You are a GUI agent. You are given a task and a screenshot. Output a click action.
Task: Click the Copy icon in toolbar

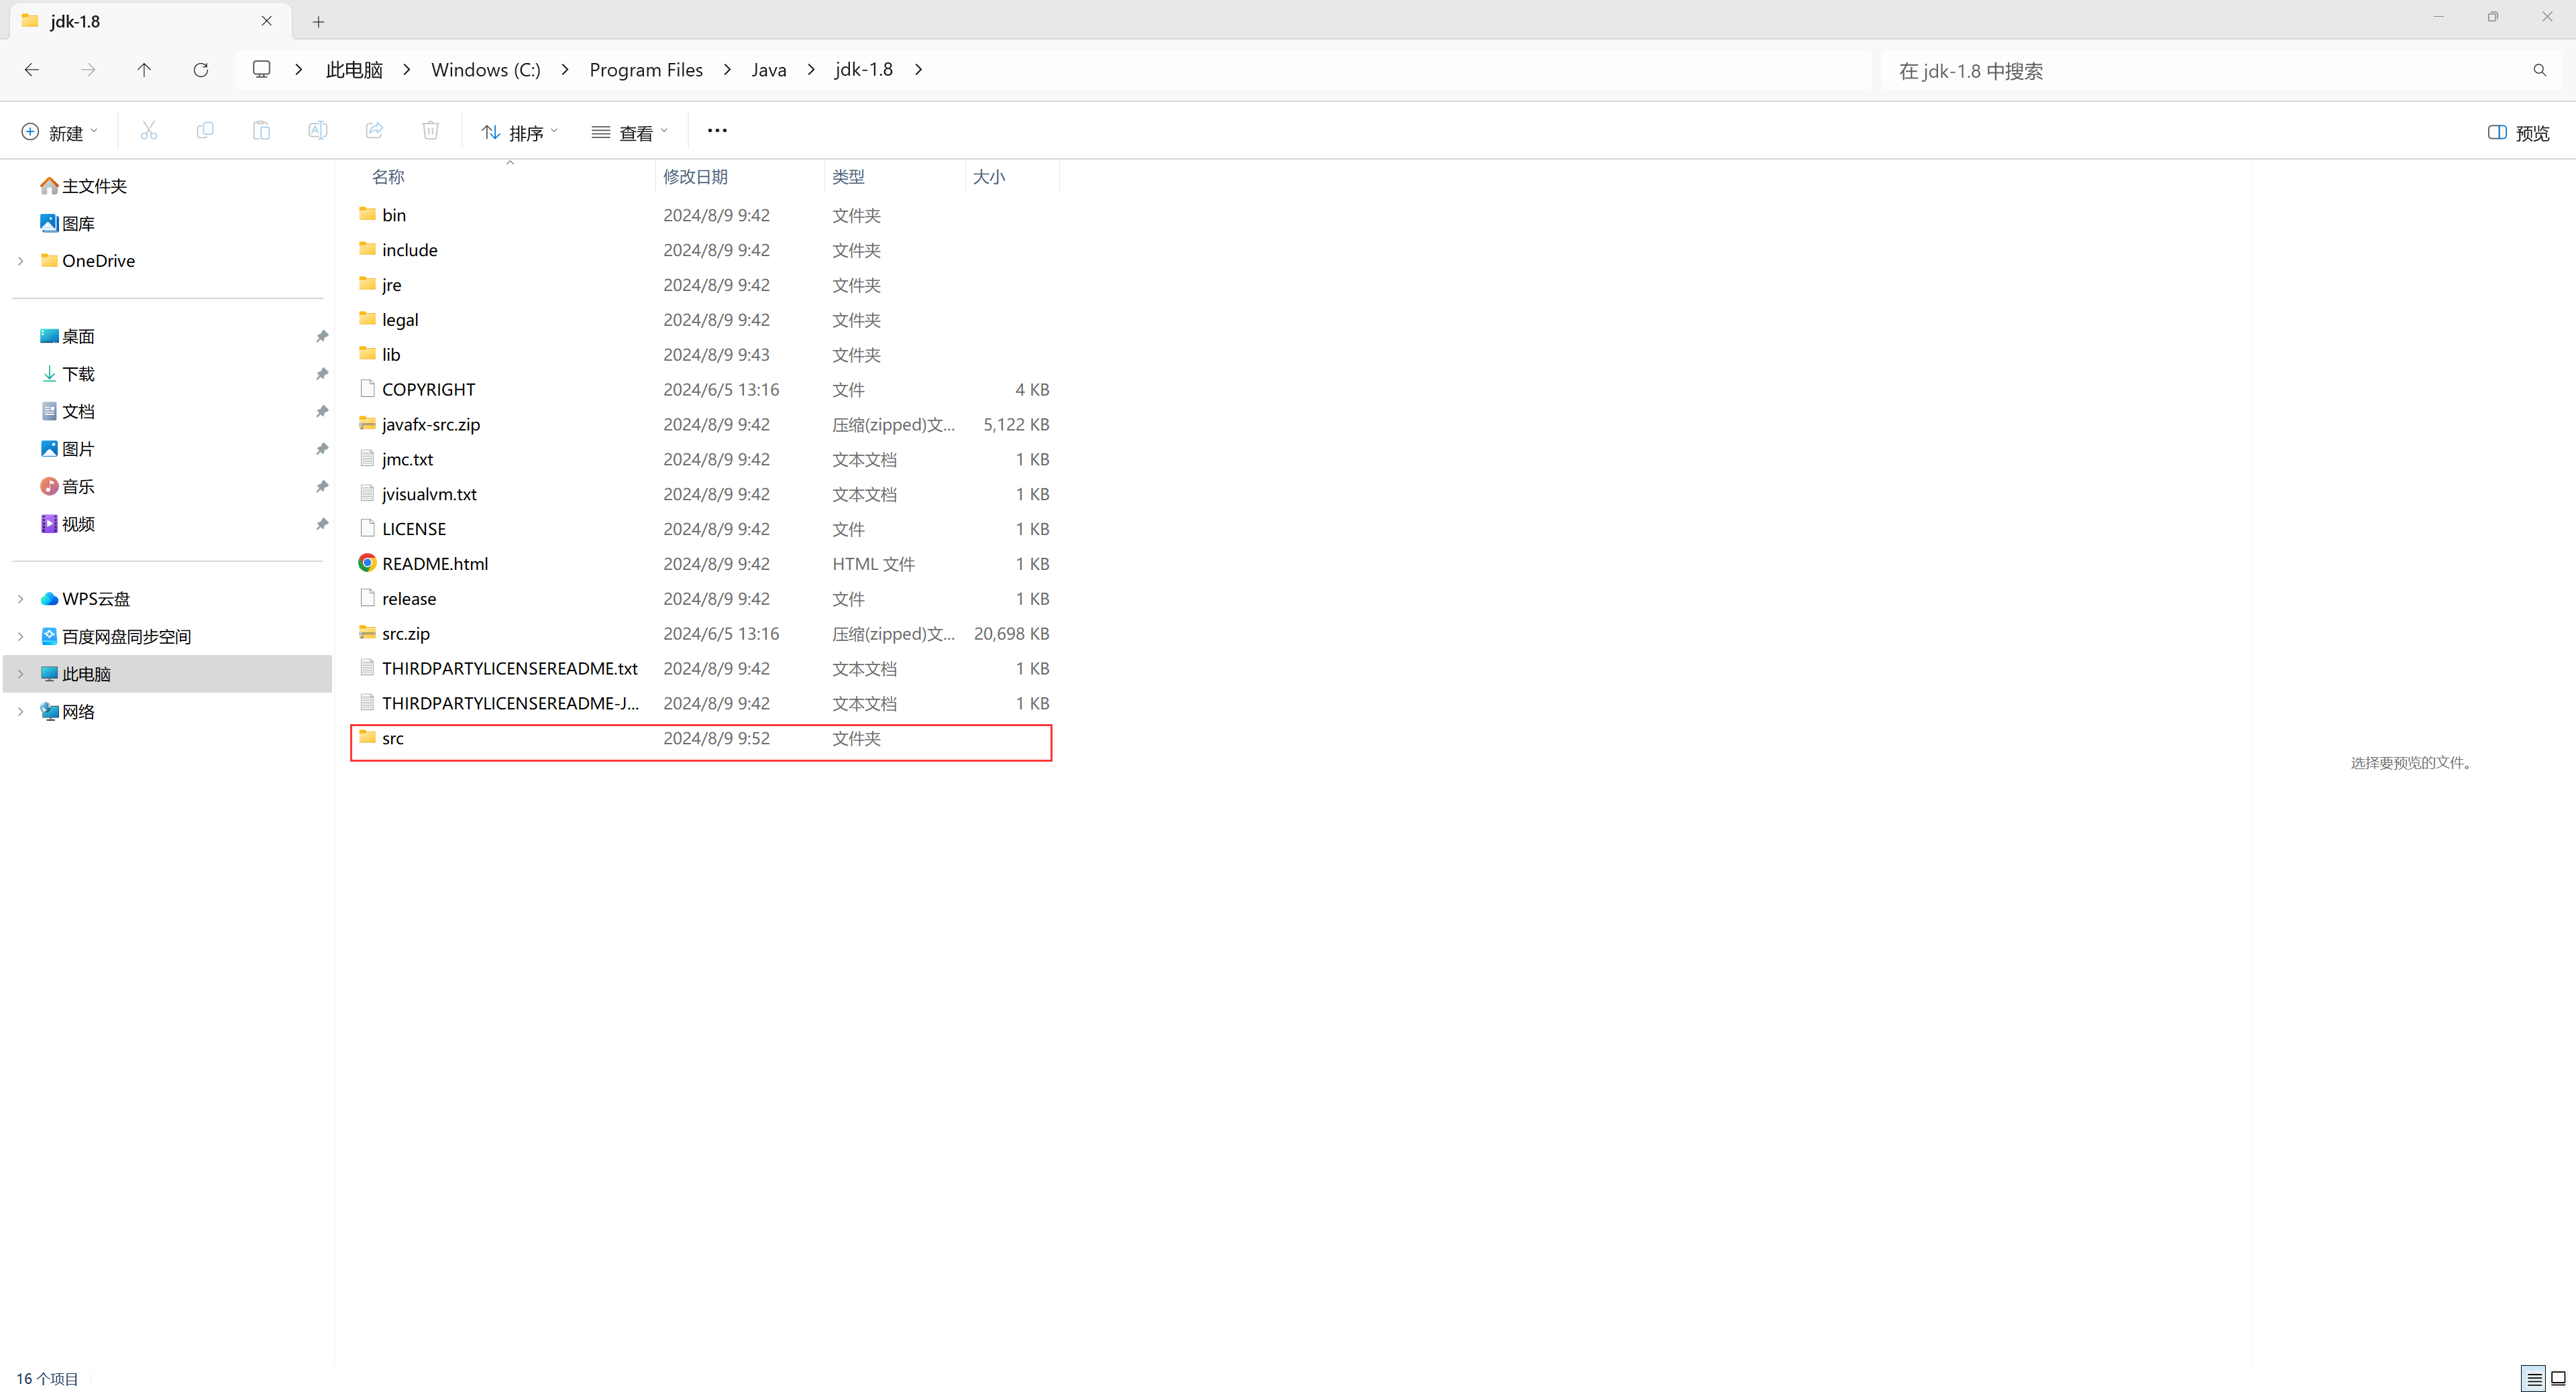(205, 131)
